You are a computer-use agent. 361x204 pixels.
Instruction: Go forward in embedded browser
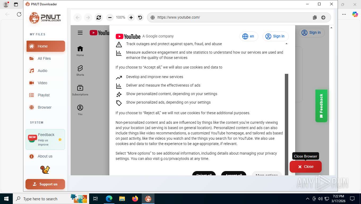(x=88, y=18)
